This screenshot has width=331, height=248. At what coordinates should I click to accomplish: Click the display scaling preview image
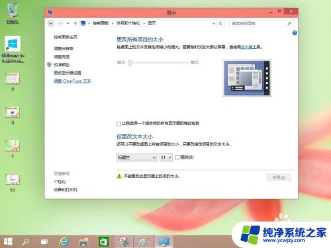(247, 78)
